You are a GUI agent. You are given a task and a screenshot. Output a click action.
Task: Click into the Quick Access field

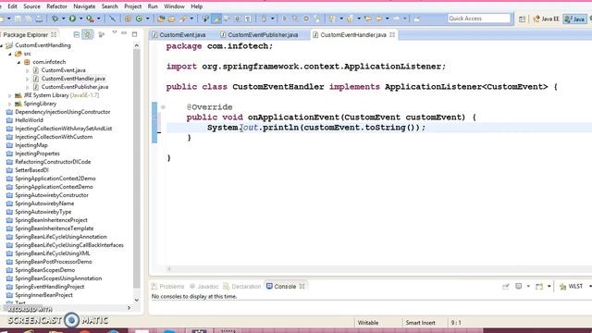pyautogui.click(x=479, y=18)
